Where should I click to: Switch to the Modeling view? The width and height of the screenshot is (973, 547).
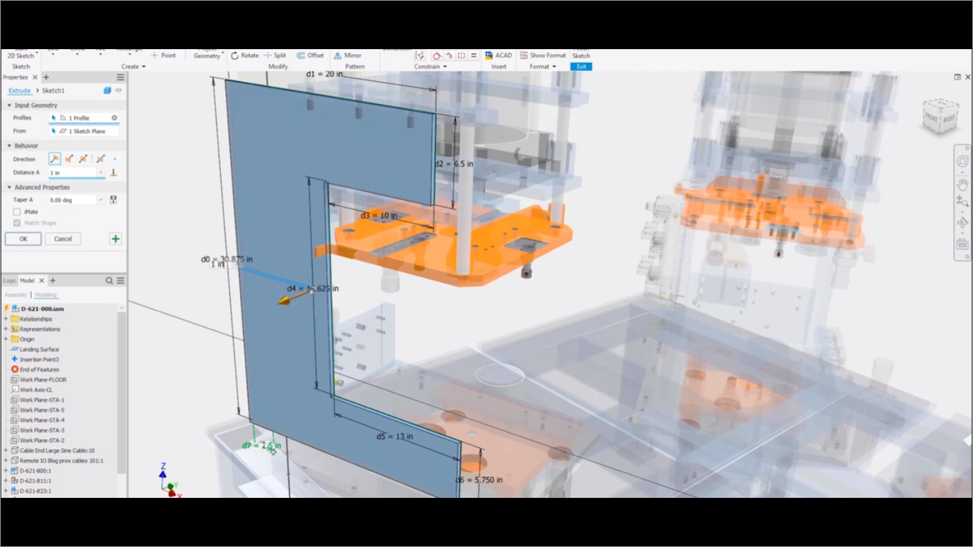click(x=46, y=295)
